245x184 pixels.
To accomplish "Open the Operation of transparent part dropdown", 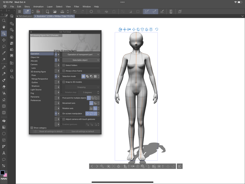I will pyautogui.click(x=81, y=54).
